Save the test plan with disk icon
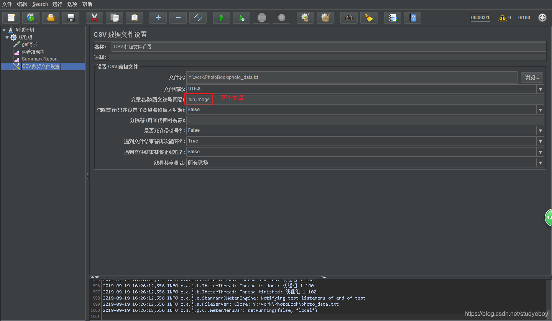Viewport: 552px width, 321px height. (x=71, y=18)
